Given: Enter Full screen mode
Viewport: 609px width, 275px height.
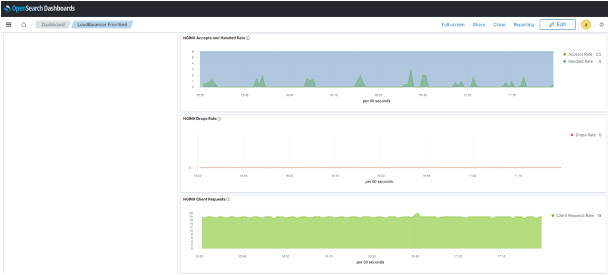Looking at the screenshot, I should pos(453,24).
